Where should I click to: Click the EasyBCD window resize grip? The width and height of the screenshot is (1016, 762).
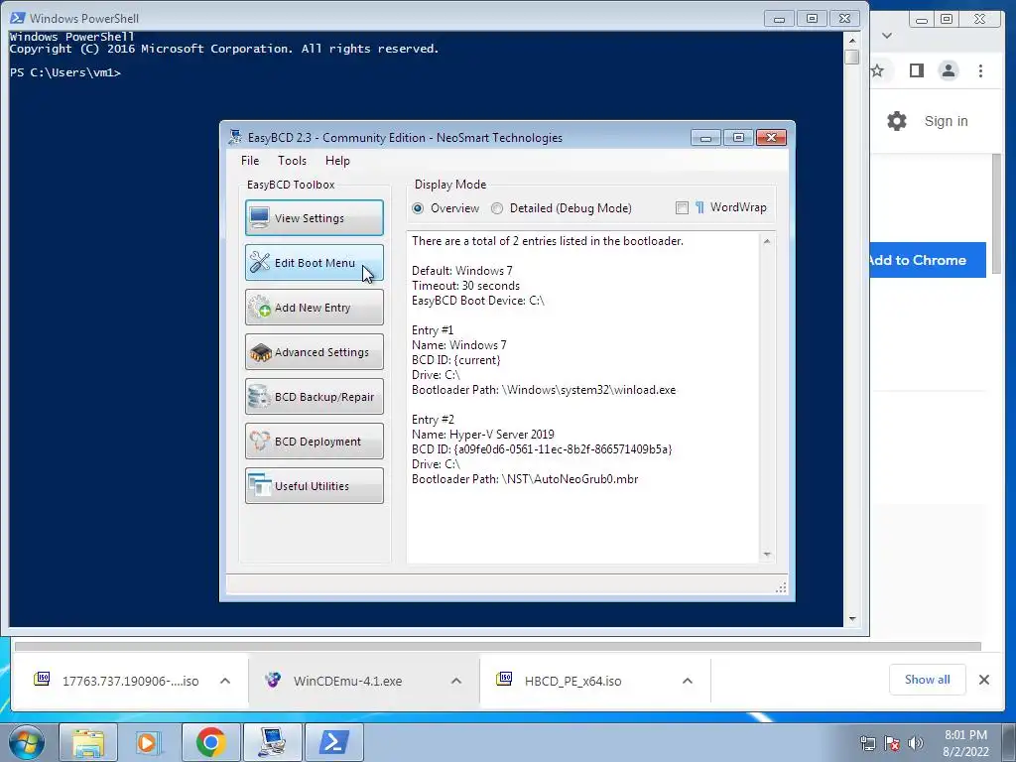click(781, 587)
